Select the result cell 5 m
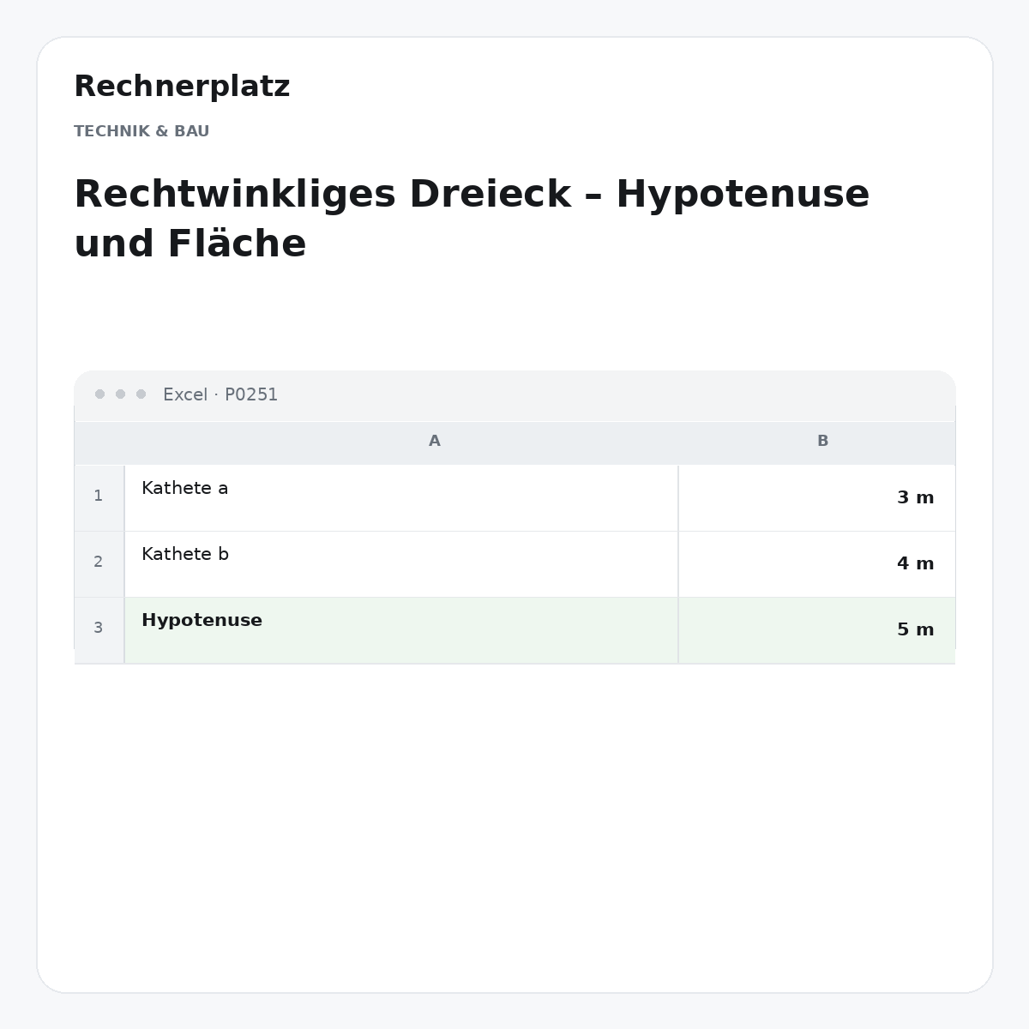The height and width of the screenshot is (1029, 1029). tap(816, 630)
